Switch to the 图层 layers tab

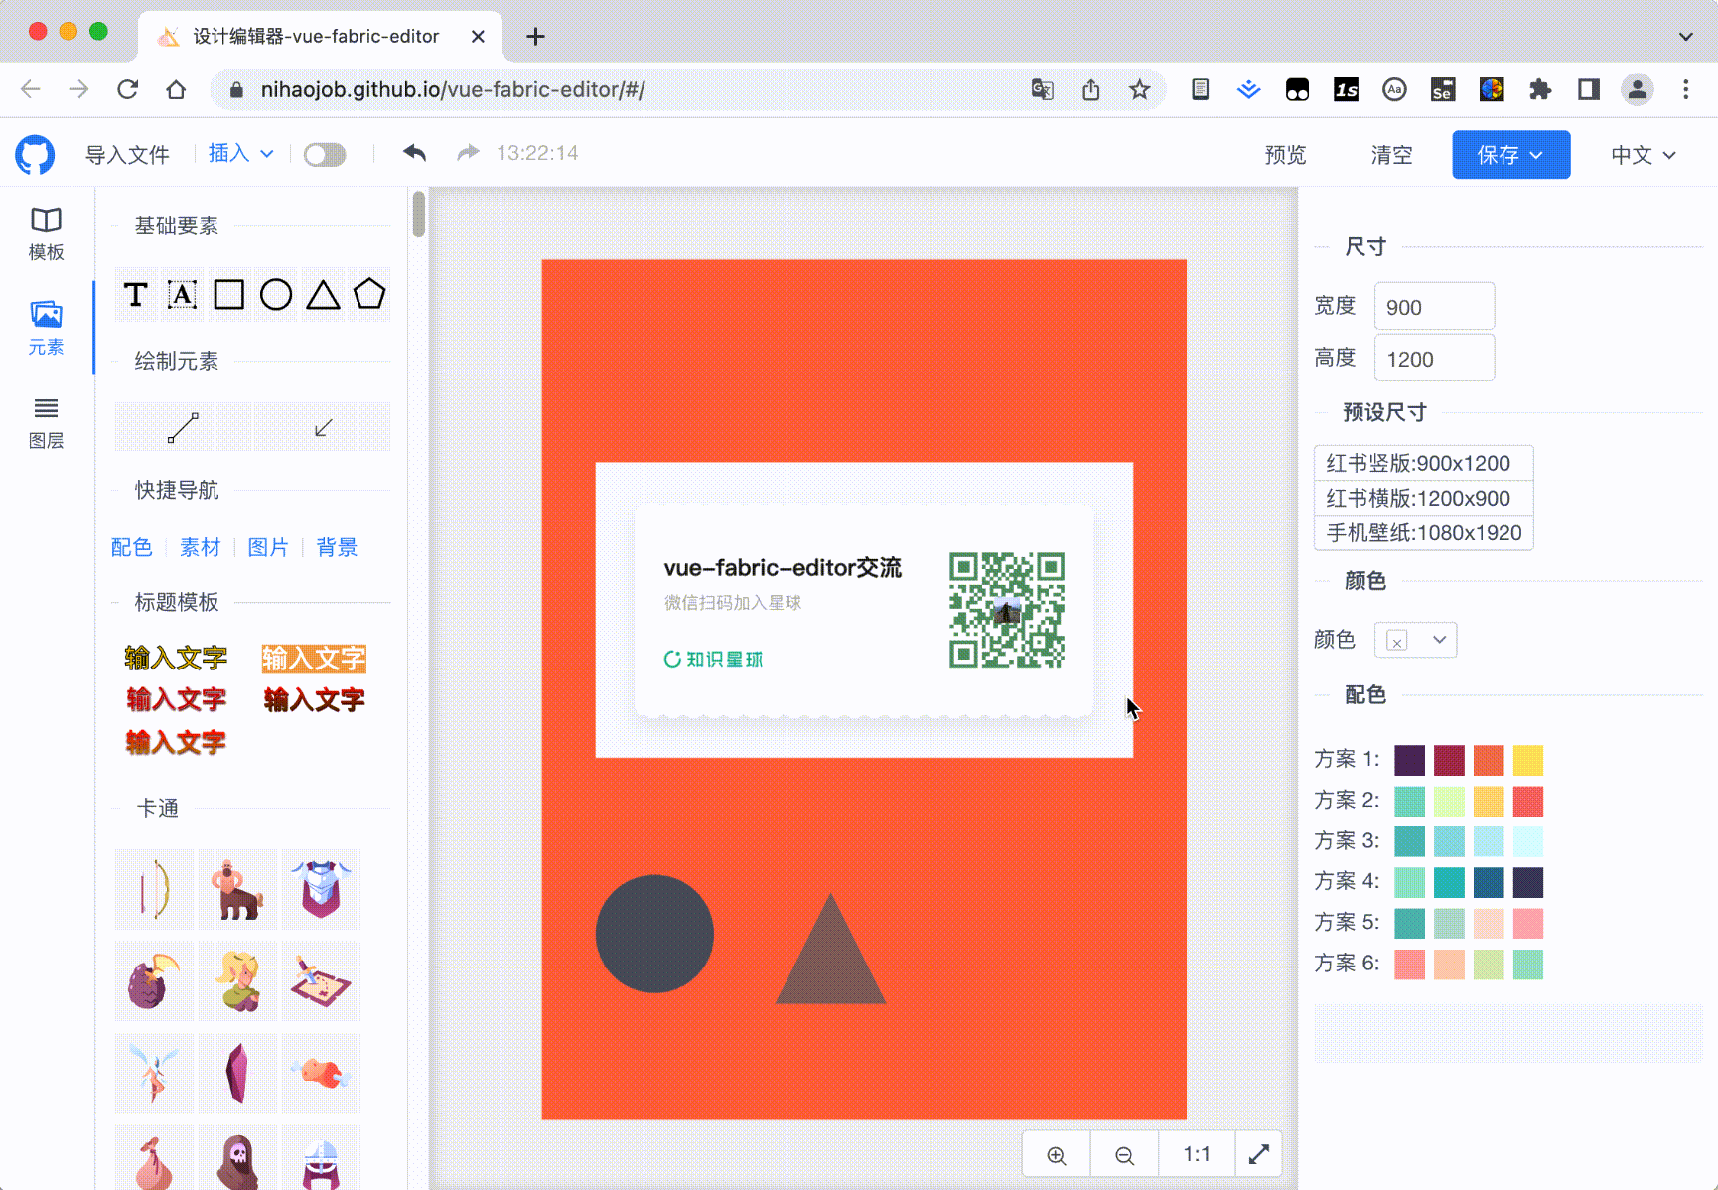click(x=46, y=423)
